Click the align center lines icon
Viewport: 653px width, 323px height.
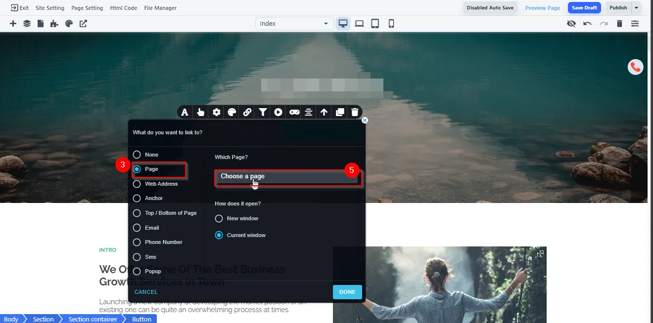(x=308, y=112)
